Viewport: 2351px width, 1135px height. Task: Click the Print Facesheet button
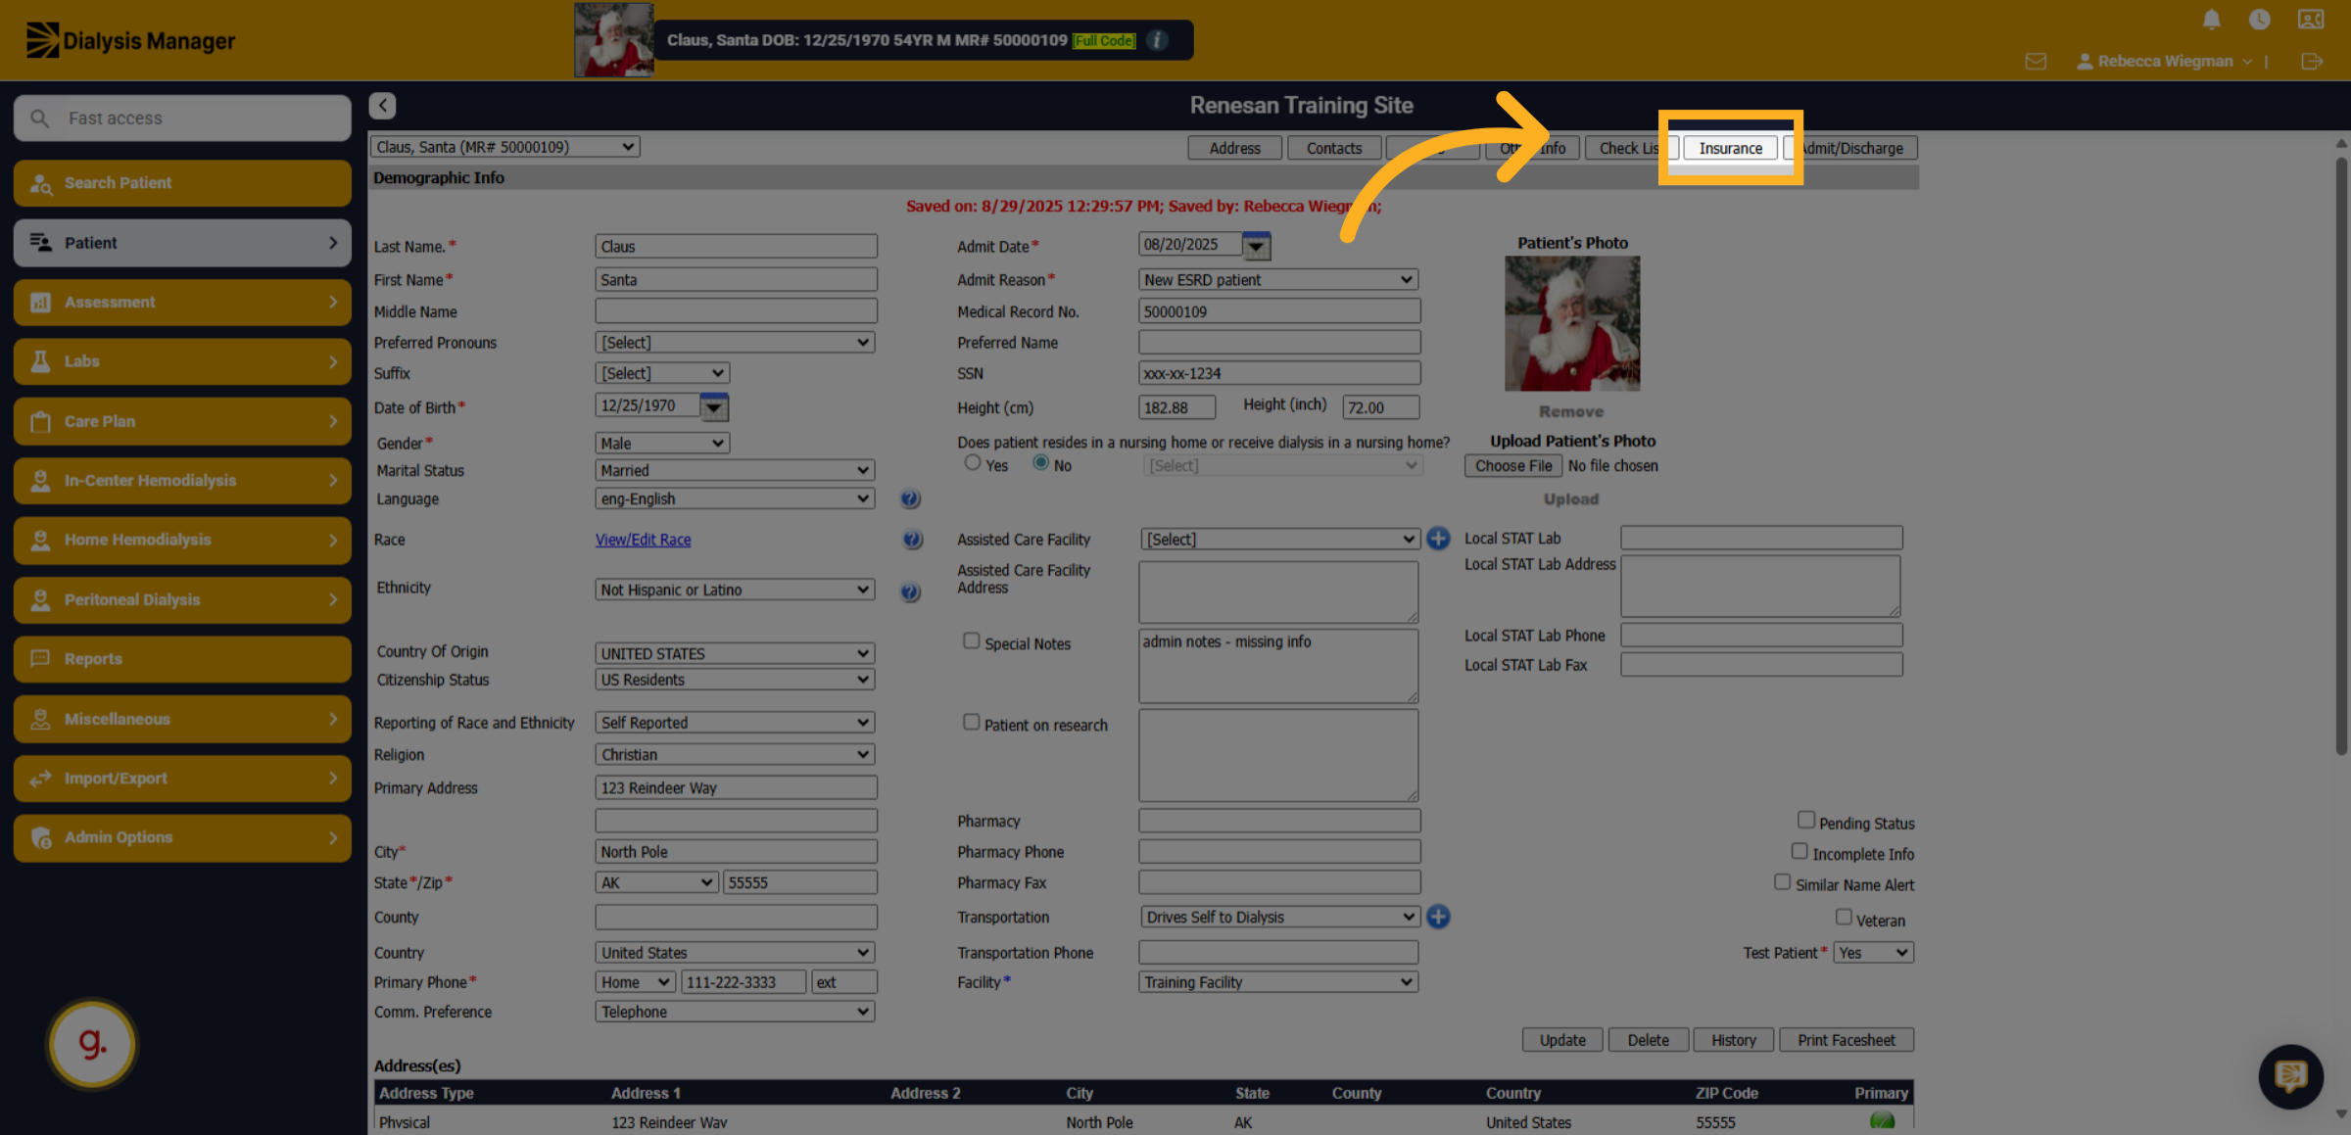[1847, 1040]
